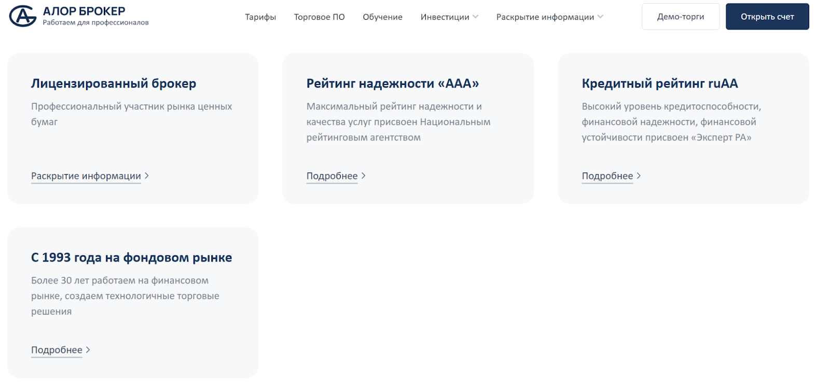Viewport: 830px width, 383px height.
Task: Click the arrow icon in the 1993 года card
Action: pyautogui.click(x=88, y=350)
